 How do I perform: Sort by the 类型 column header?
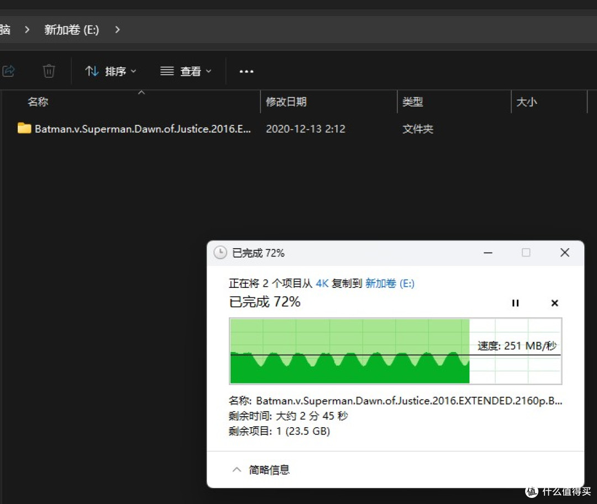click(413, 102)
